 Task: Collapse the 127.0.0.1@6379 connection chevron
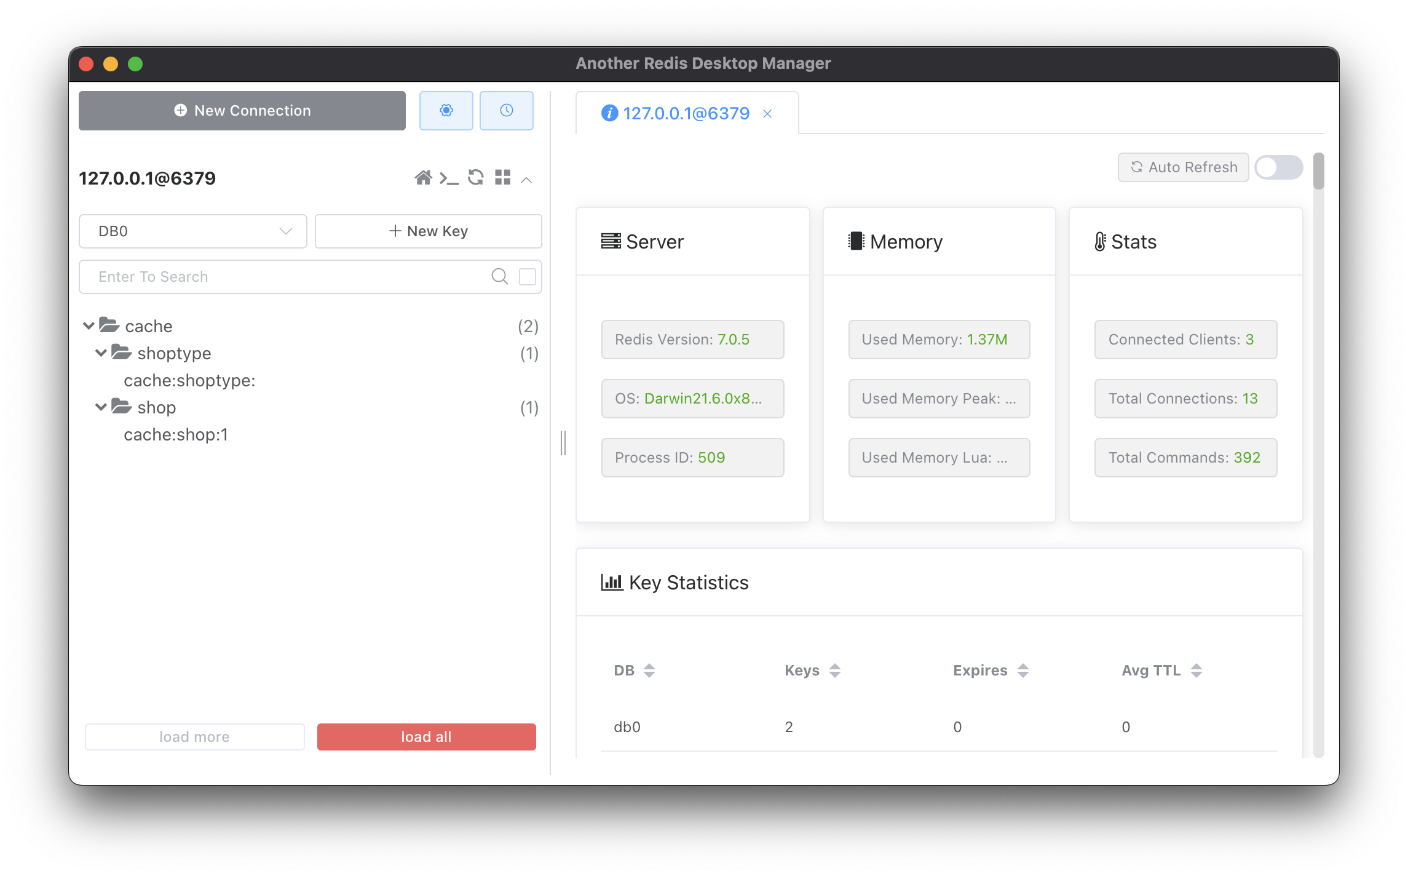[x=526, y=180]
